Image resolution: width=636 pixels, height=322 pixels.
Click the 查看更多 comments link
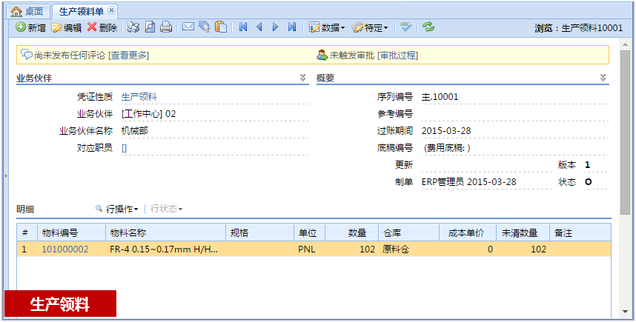coord(128,56)
